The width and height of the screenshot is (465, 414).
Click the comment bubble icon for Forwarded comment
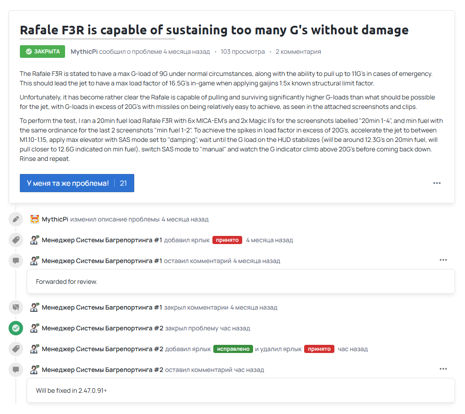point(16,261)
